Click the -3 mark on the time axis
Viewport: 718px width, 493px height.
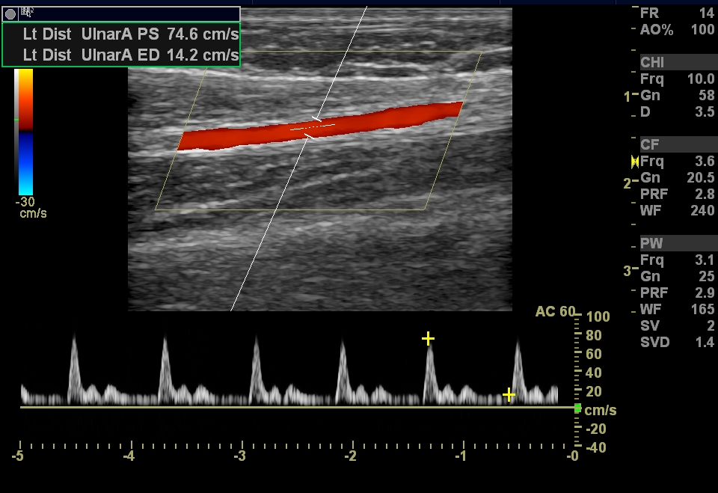tap(239, 456)
